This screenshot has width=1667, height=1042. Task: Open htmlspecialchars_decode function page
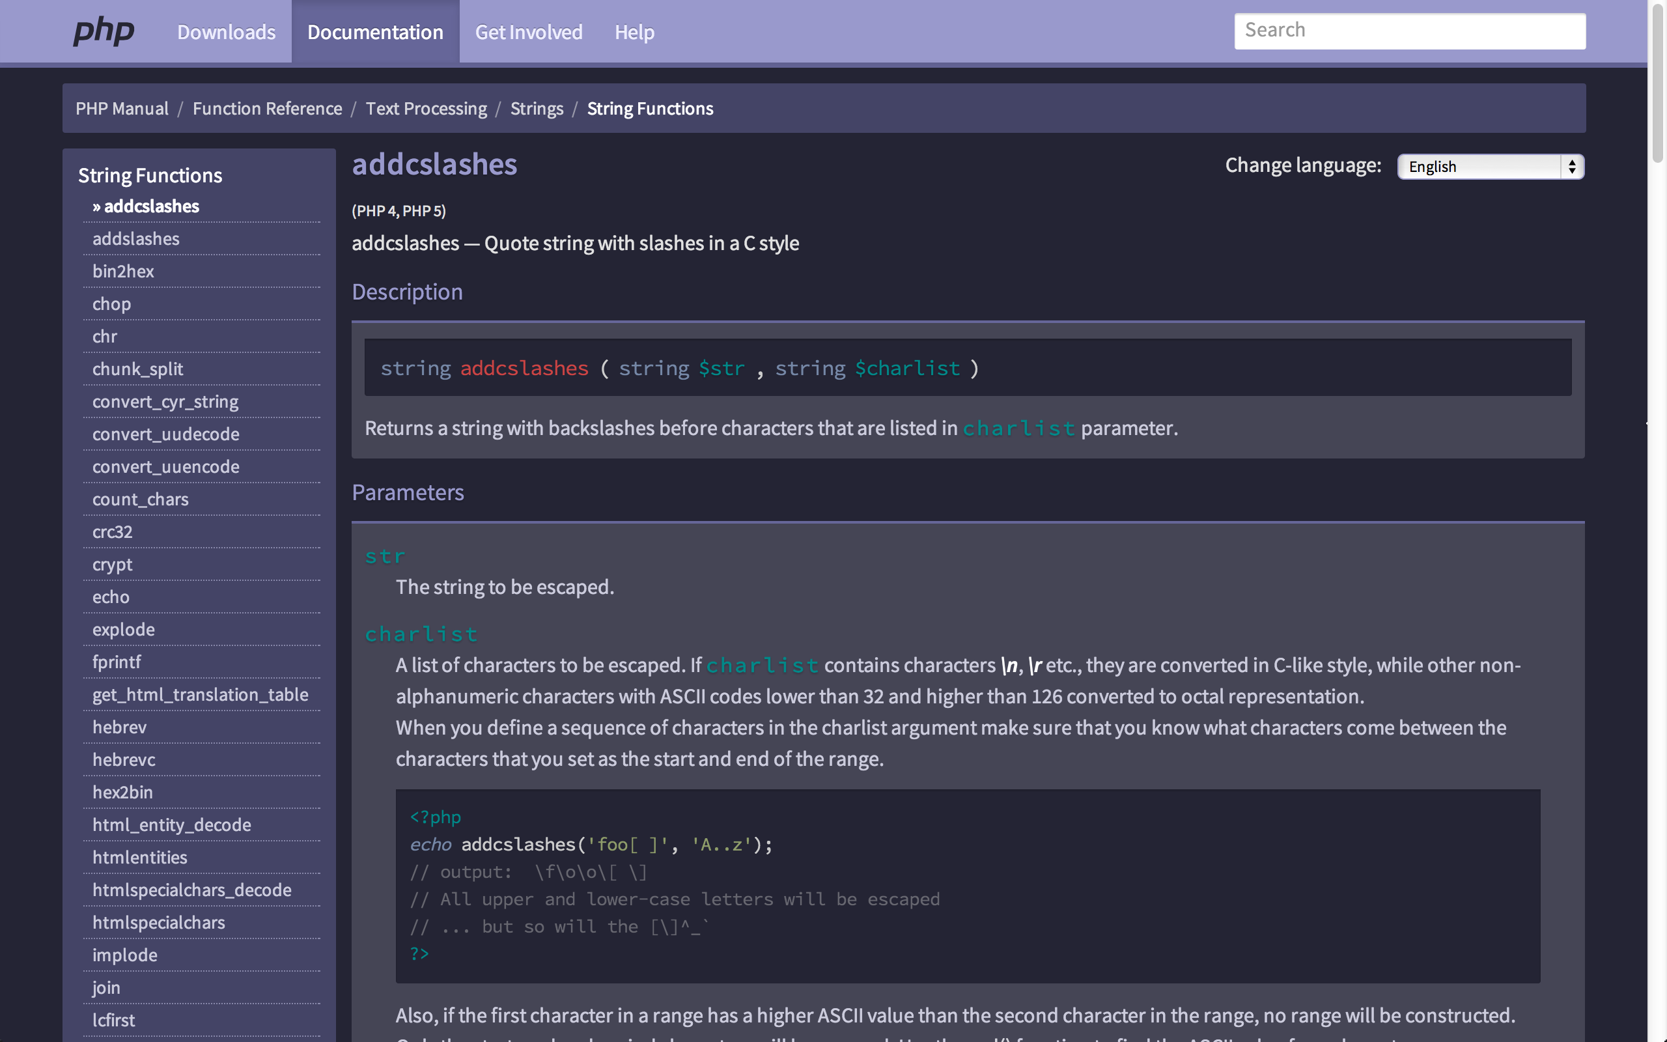click(x=191, y=890)
